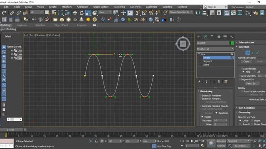Click the Sun light icon in toolbar
This screenshot has height=149, width=266.
(x=88, y=19)
